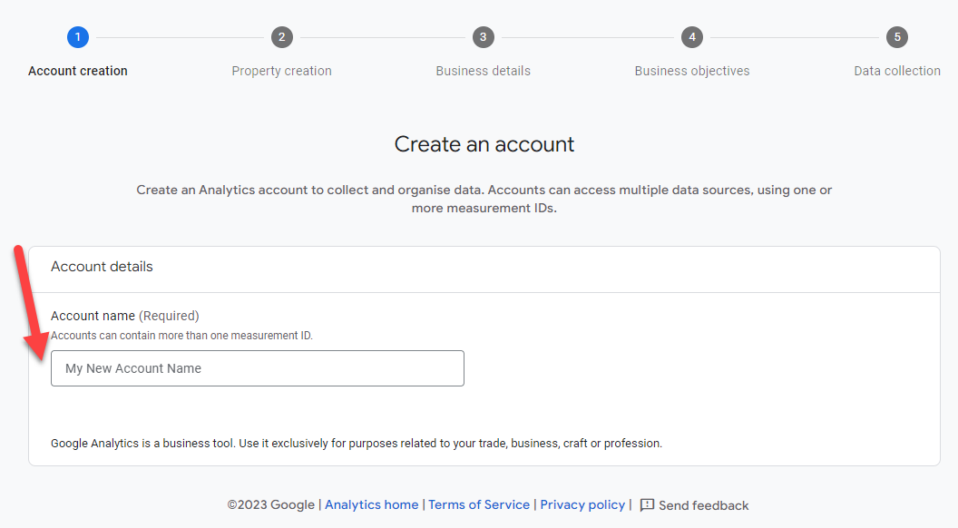Click the Account name (Required) label
Screen dimensions: 958x528
click(124, 316)
